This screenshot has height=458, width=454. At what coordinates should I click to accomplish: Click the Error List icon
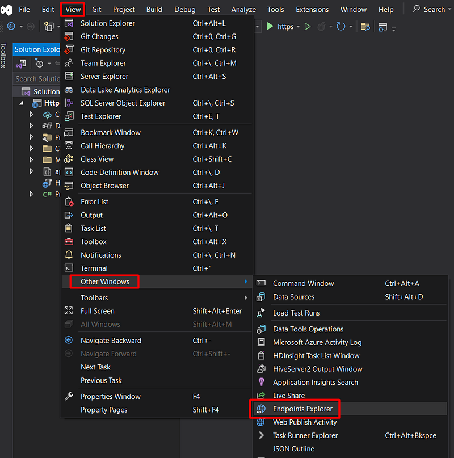click(69, 201)
